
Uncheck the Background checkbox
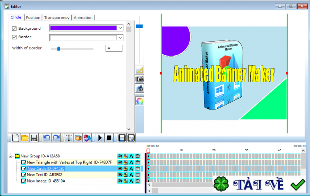[x=14, y=29]
